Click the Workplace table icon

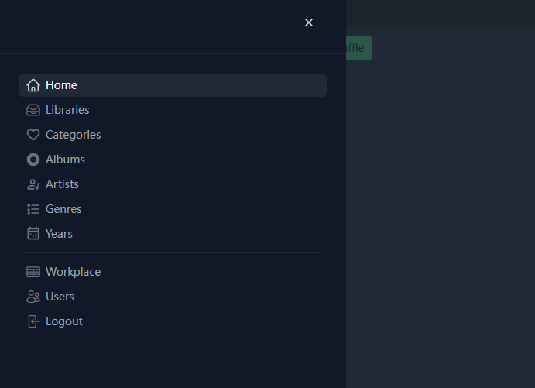coord(33,272)
